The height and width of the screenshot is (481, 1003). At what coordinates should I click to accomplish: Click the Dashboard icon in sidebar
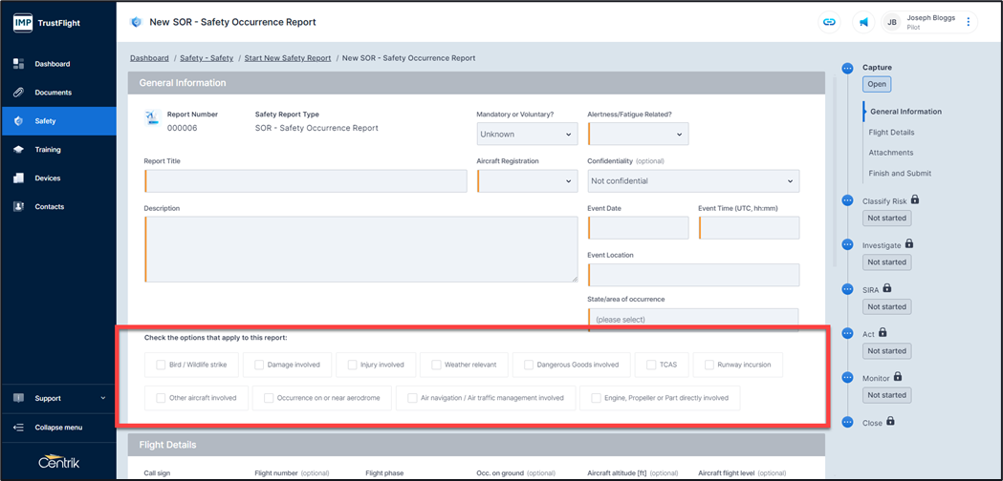coord(18,64)
